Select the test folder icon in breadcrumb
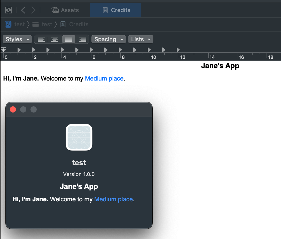281x239 pixels. point(35,24)
